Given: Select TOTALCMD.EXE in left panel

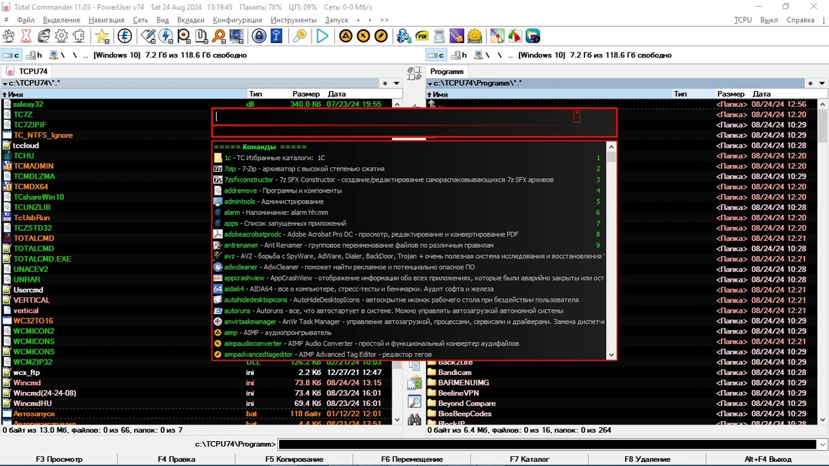Looking at the screenshot, I should pos(42,259).
